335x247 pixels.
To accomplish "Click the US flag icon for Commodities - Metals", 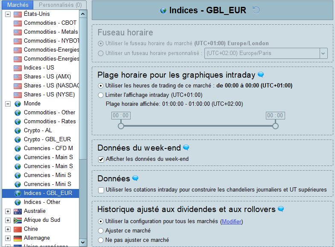I will [x=17, y=32].
